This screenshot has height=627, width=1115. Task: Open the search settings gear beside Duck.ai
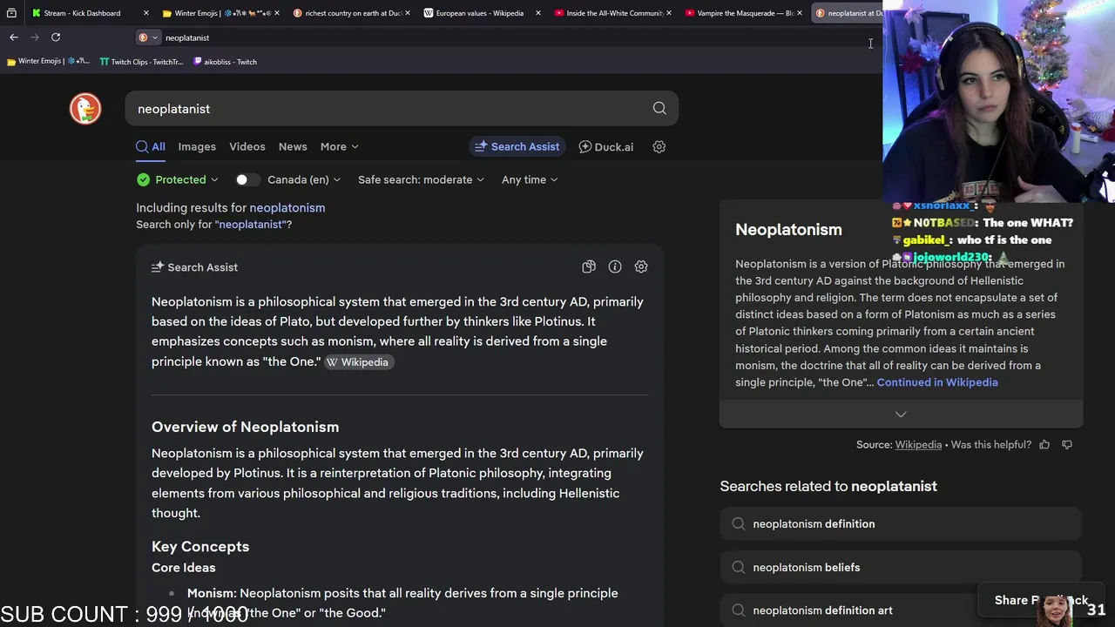click(x=659, y=146)
